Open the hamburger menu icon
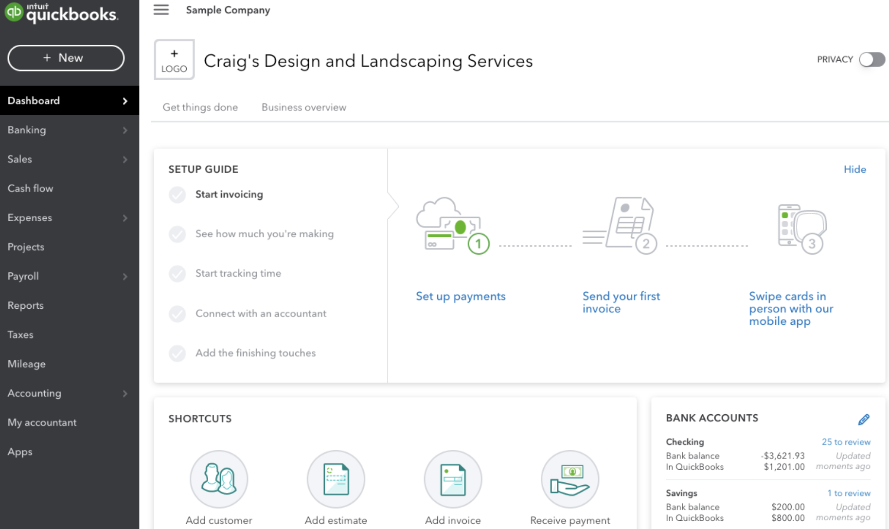The image size is (889, 529). pos(161,10)
